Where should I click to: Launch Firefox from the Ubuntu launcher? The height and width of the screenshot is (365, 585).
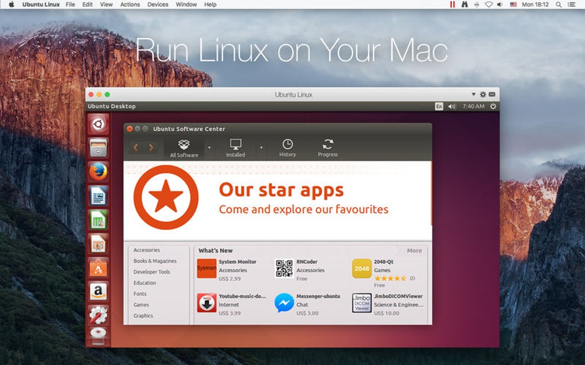pos(98,172)
